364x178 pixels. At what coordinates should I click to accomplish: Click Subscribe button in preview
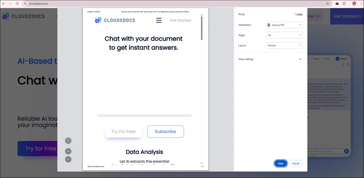[165, 132]
